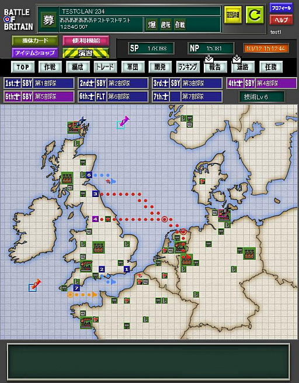
Task: Select the 6th FLT 第6部隊 squadron bar
Action: (113, 96)
